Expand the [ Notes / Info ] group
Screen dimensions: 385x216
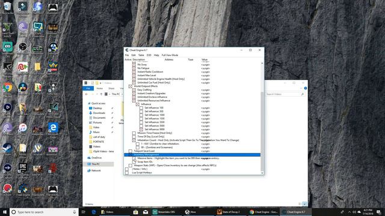point(127,169)
